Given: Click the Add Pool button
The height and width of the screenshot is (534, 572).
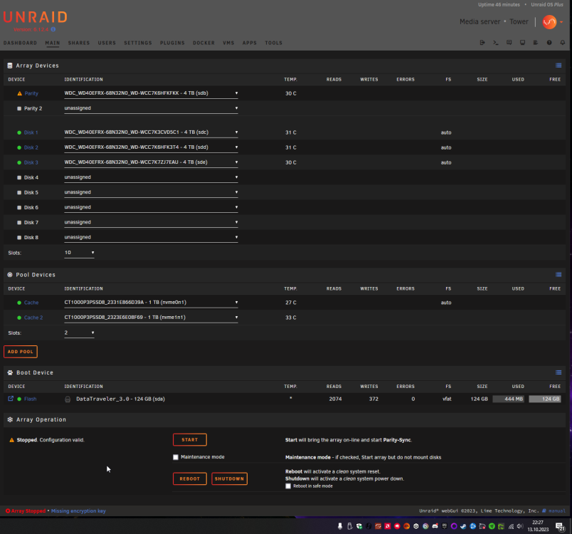Looking at the screenshot, I should (x=21, y=352).
